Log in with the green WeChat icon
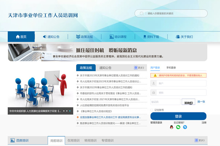Image resolution: width=220 pixels, height=146 pixels. (x=178, y=127)
